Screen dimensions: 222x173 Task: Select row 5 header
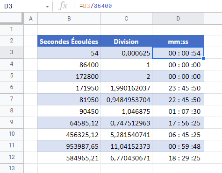(x=12, y=76)
